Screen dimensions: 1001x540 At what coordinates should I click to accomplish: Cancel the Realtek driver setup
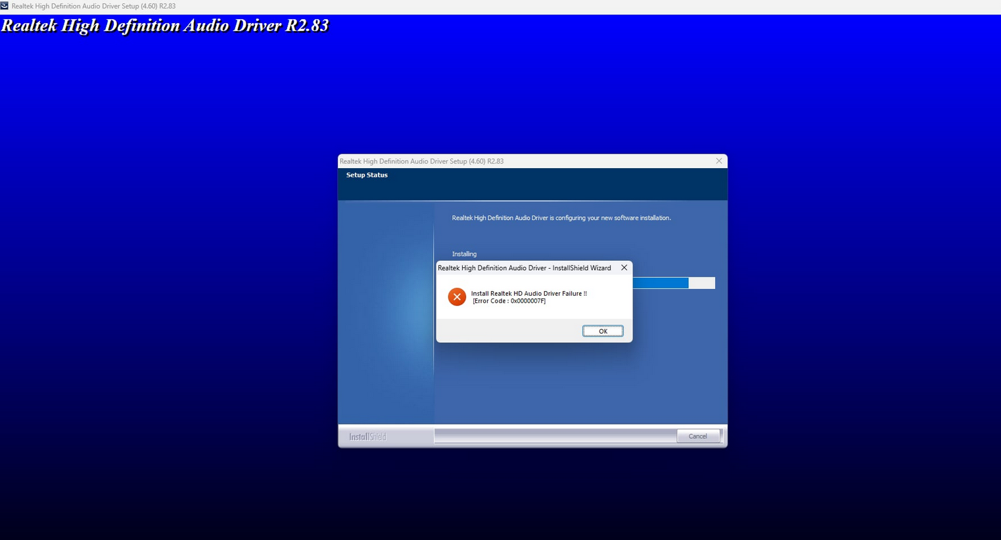(698, 436)
